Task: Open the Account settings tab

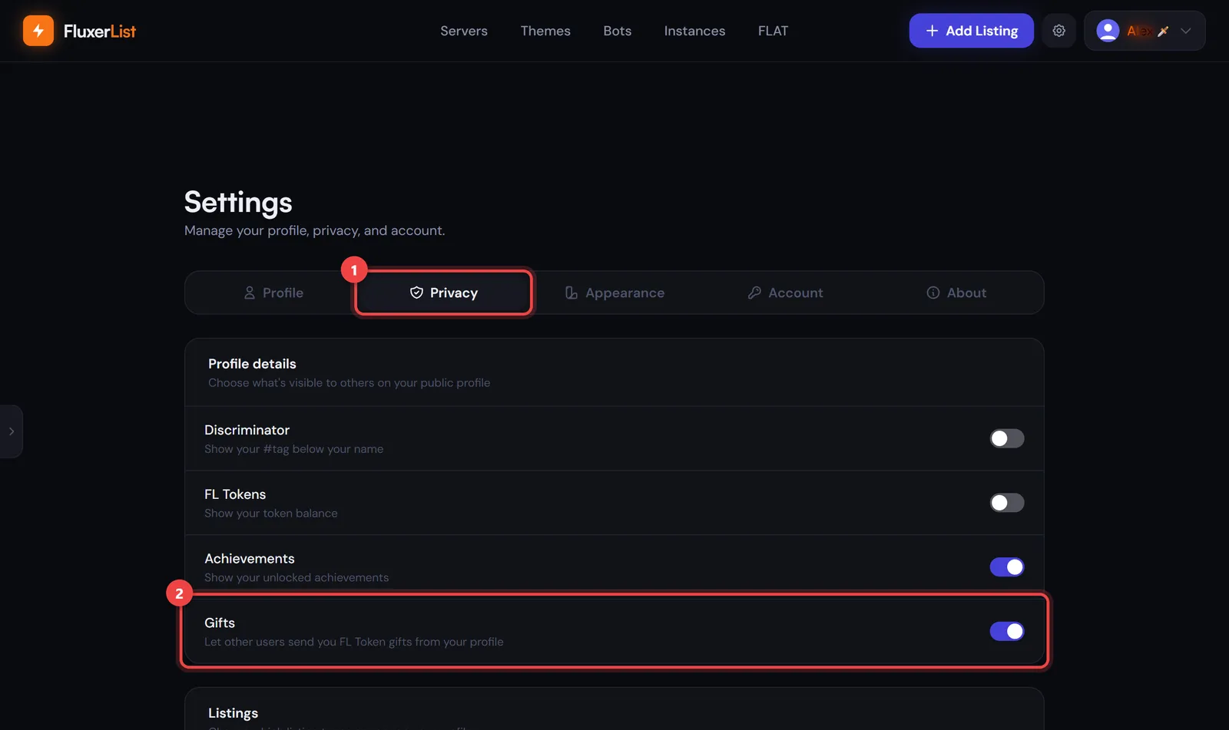Action: click(785, 292)
